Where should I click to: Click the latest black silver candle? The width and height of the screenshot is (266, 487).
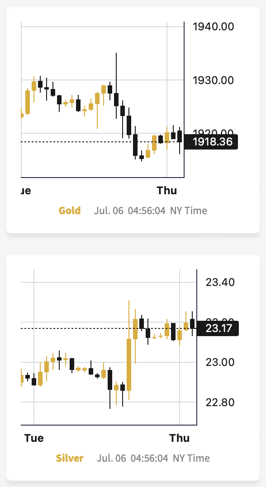192,323
